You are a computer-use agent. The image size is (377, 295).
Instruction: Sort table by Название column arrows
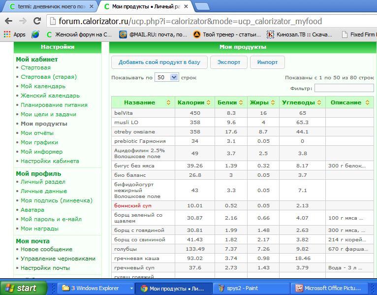click(168, 102)
